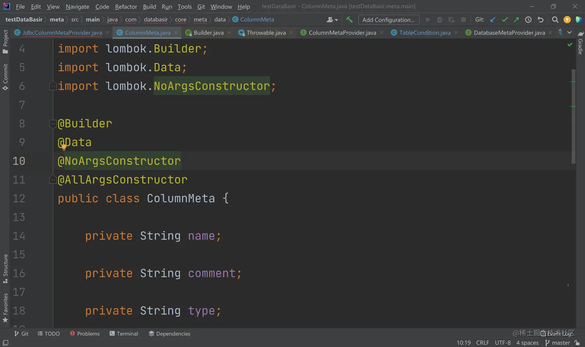The image size is (585, 347).
Task: Open Search Everywhere magnifier icon
Action: pos(555,20)
